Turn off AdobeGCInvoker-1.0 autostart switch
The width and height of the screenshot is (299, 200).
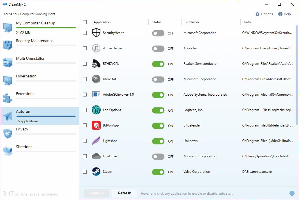158,95
